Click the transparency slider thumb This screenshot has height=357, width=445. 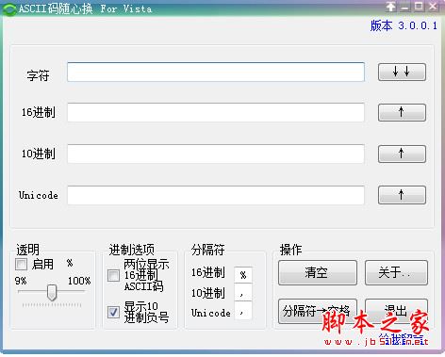(52, 292)
